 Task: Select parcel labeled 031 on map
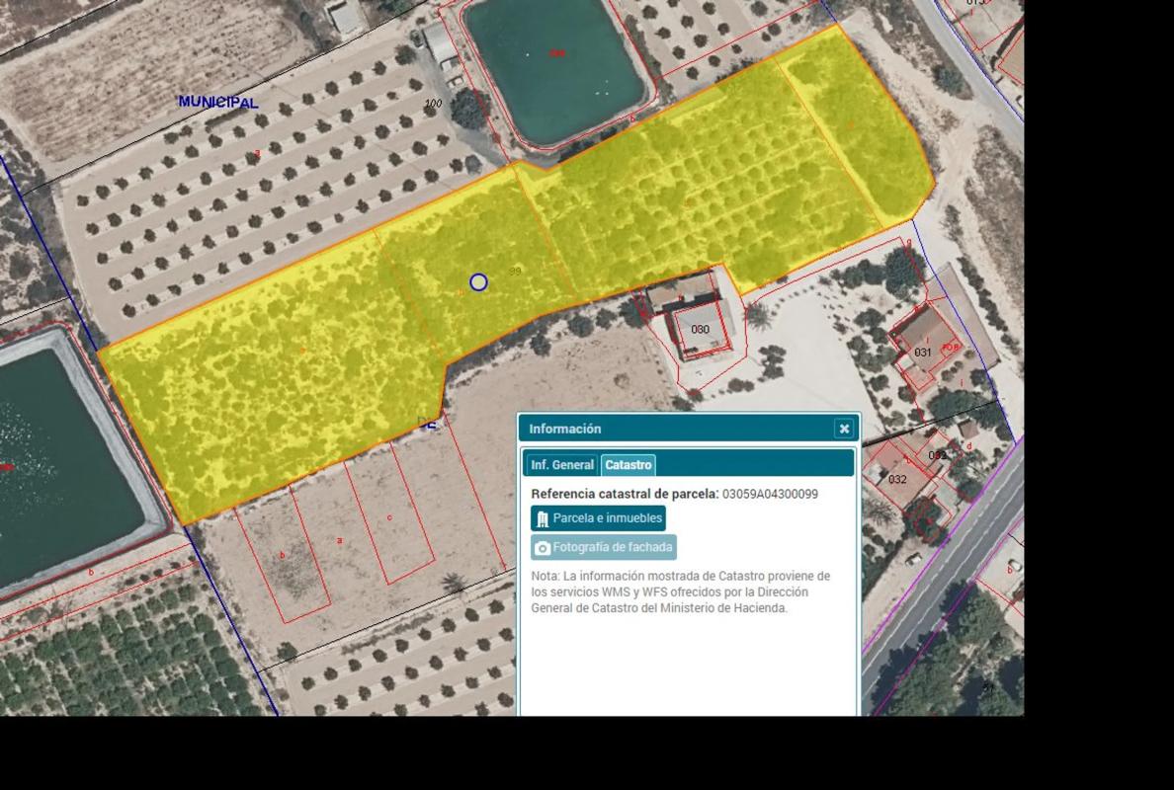click(x=922, y=352)
